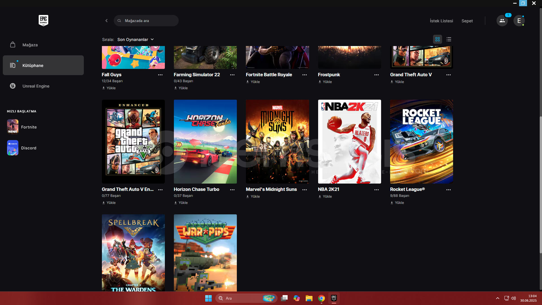Viewport: 542px width, 305px height.
Task: Open Rocket League options menu
Action: (449, 190)
